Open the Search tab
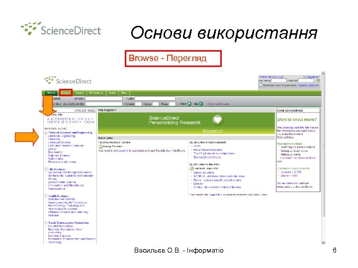Image resolution: width=358 pixels, height=268 pixels. [x=80, y=93]
